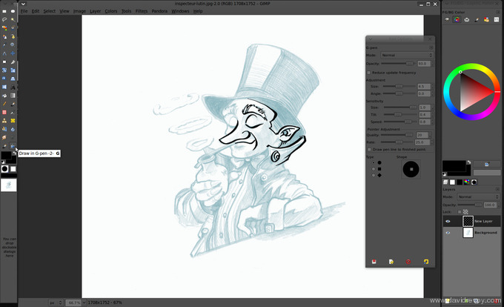The height and width of the screenshot is (307, 504).
Task: Open the Layer menu
Action: pyautogui.click(x=95, y=11)
